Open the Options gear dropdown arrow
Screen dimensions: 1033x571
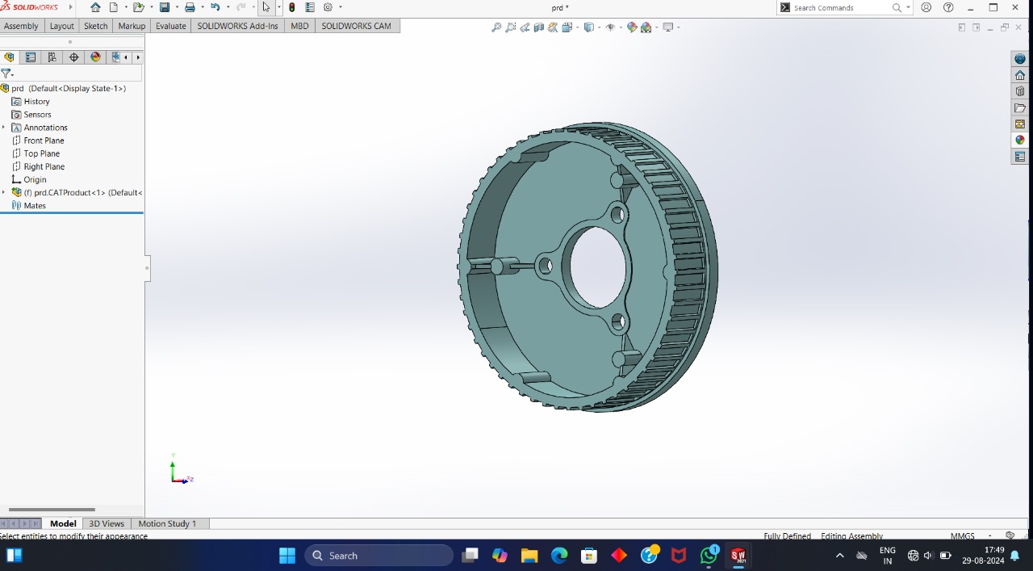(341, 7)
